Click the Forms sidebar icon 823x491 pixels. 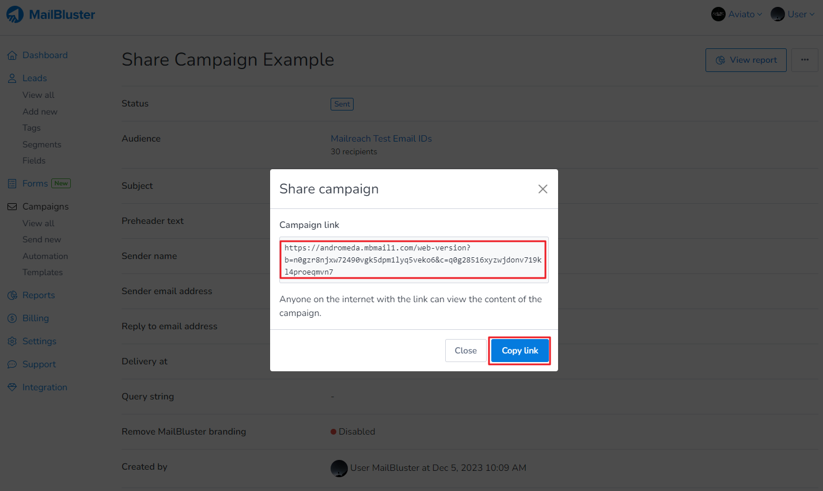[12, 184]
